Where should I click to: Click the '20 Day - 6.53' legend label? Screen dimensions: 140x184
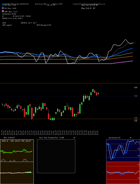click(10, 5)
